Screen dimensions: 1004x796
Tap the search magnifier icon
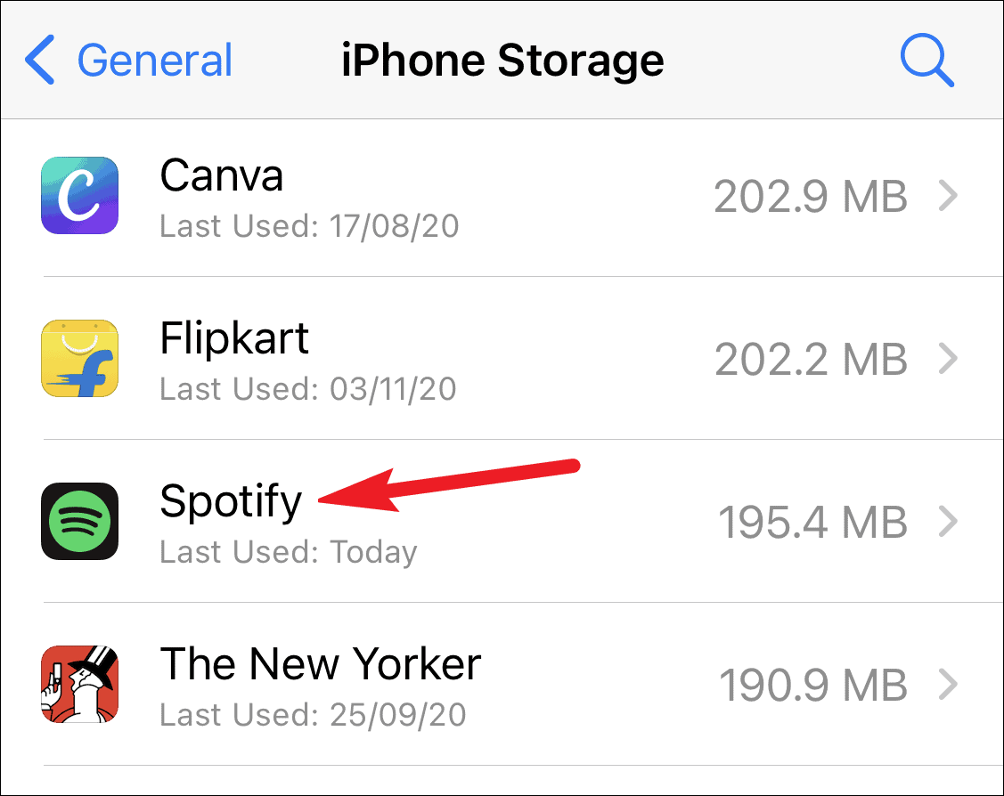coord(927,61)
